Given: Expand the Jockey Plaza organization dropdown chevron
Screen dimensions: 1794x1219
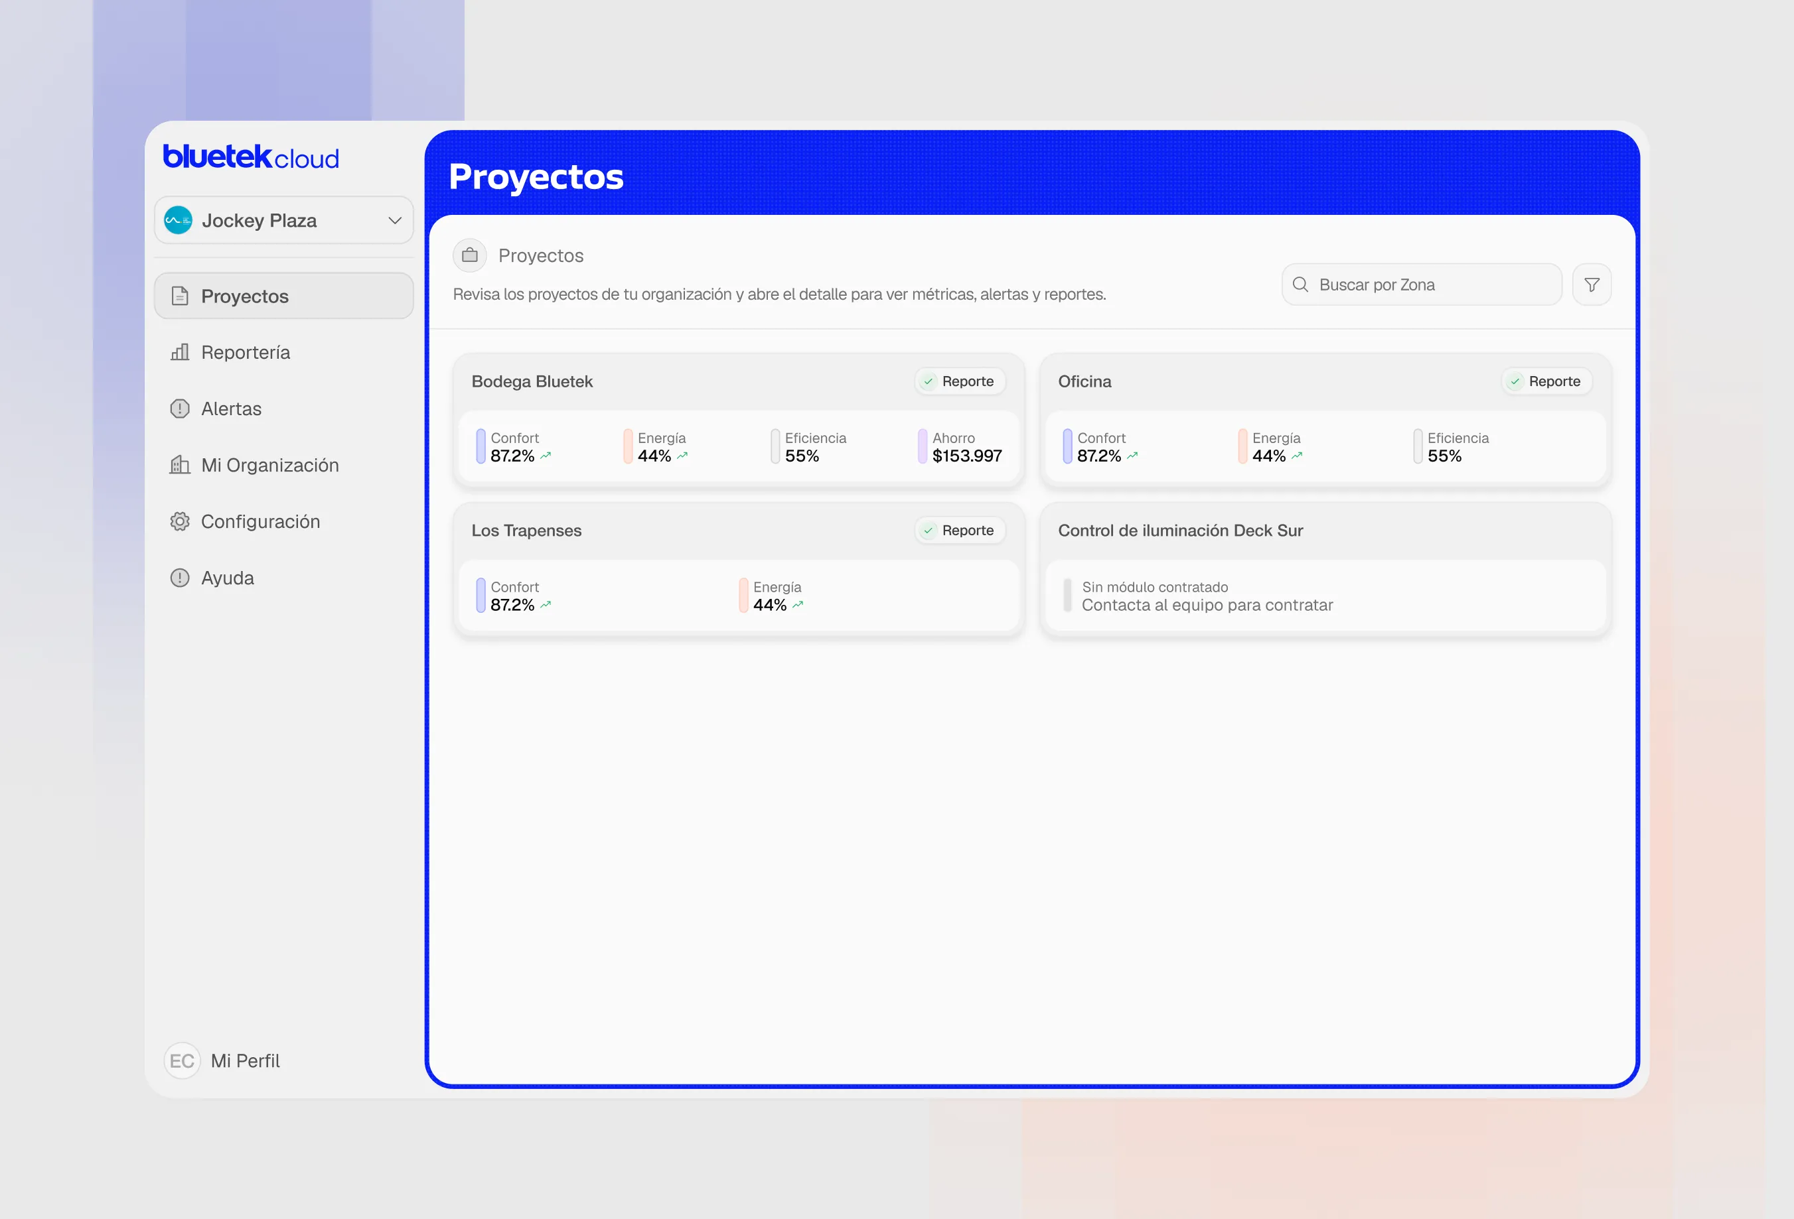Looking at the screenshot, I should tap(394, 221).
